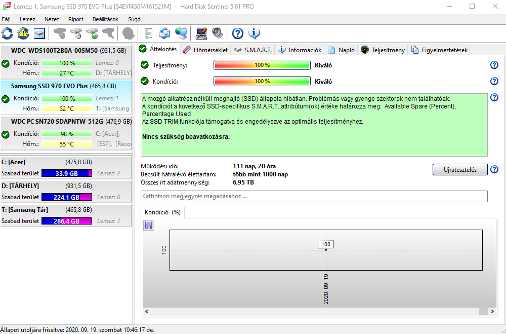Click the 6,95 TB written data value

click(243, 182)
